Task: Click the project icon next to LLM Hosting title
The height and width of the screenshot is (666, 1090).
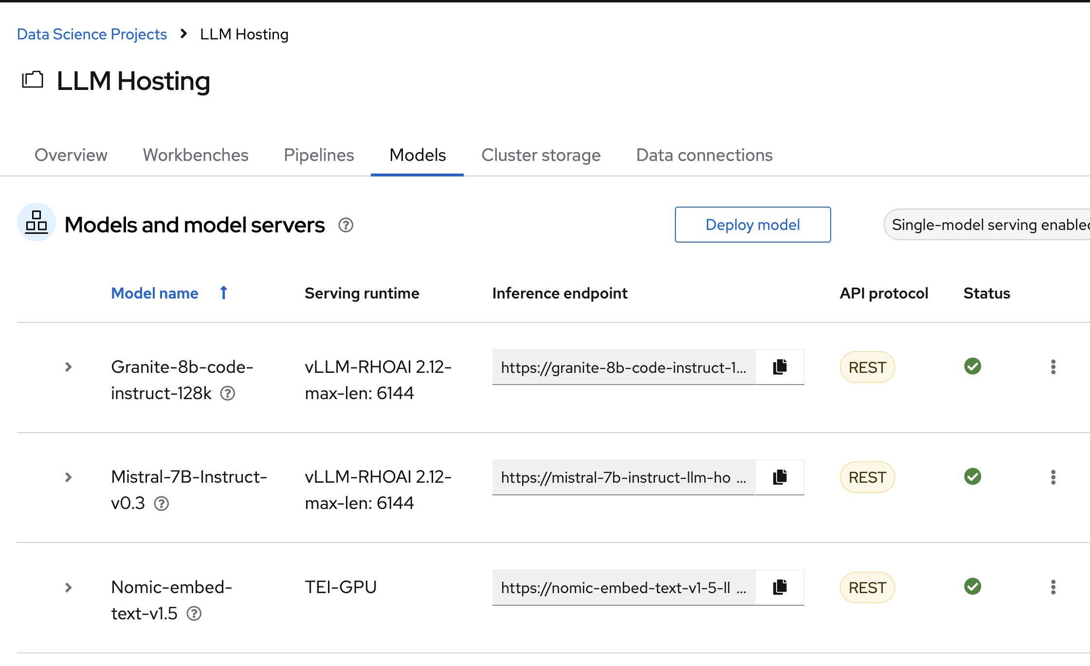Action: coord(32,80)
